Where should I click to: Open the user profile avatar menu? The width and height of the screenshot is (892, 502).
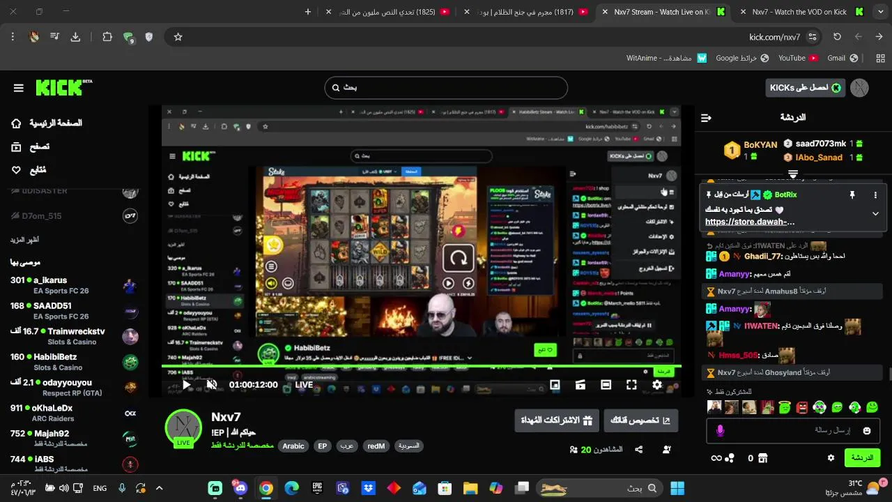[859, 88]
